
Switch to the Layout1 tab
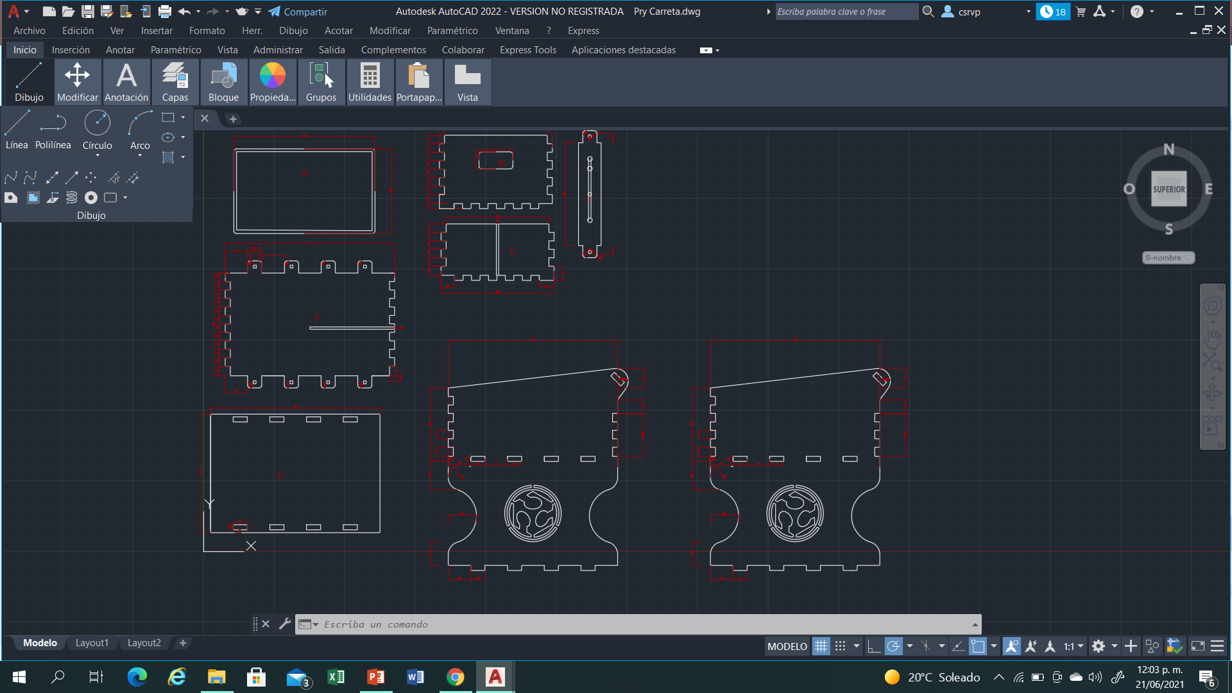tap(92, 643)
